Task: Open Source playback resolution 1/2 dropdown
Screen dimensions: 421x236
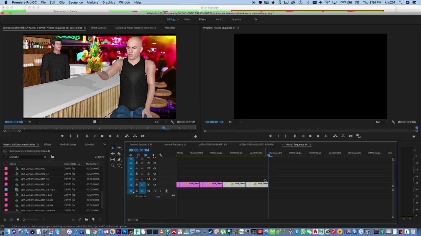Action: [161, 122]
